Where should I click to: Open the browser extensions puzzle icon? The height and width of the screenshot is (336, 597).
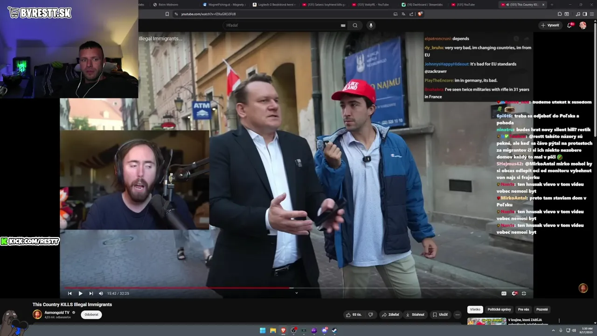pyautogui.click(x=560, y=14)
